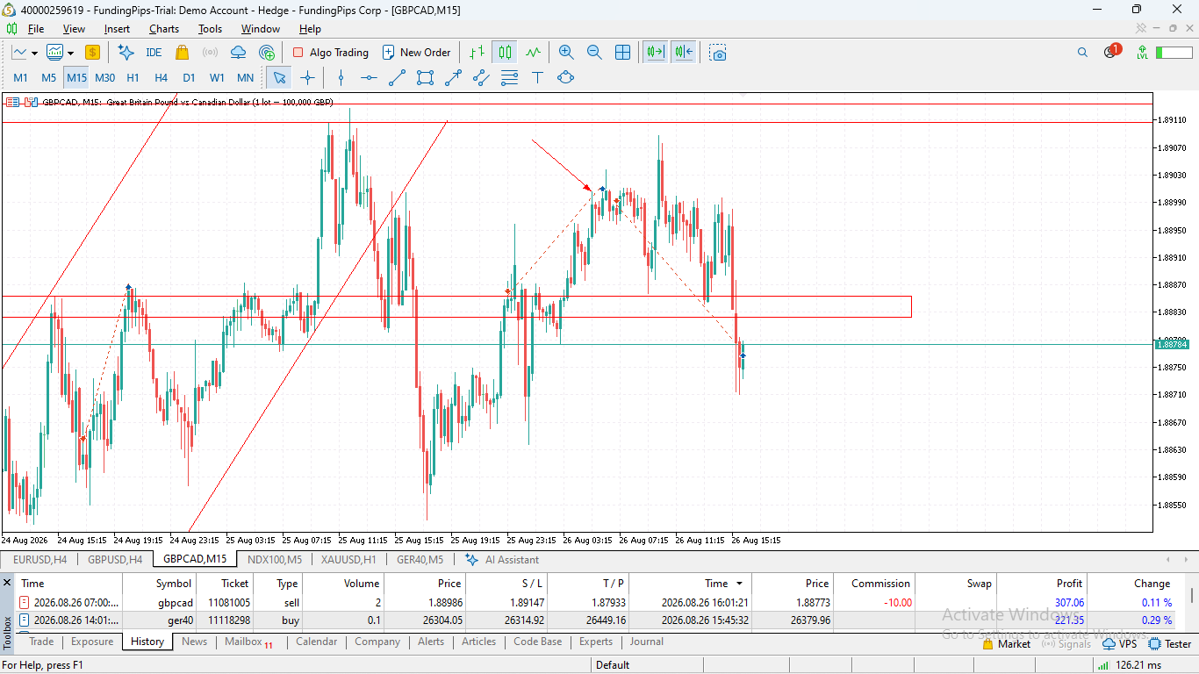Click the gold dollar Market Watch icon
This screenshot has height=674, width=1199.
pyautogui.click(x=92, y=53)
